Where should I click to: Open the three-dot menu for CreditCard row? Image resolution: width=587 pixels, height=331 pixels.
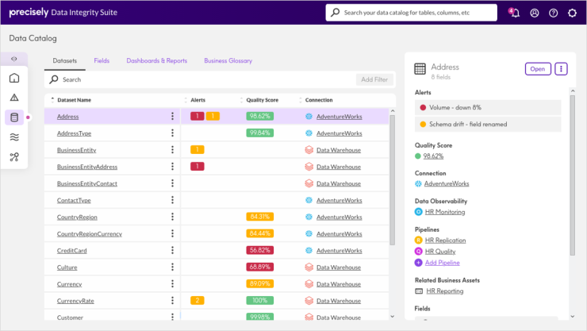[172, 250]
